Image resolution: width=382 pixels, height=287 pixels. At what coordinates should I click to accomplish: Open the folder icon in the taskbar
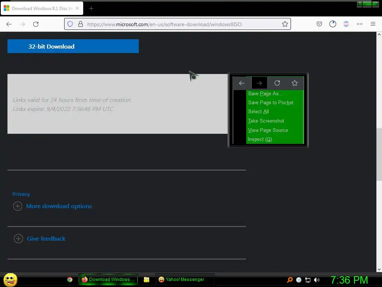click(x=146, y=280)
